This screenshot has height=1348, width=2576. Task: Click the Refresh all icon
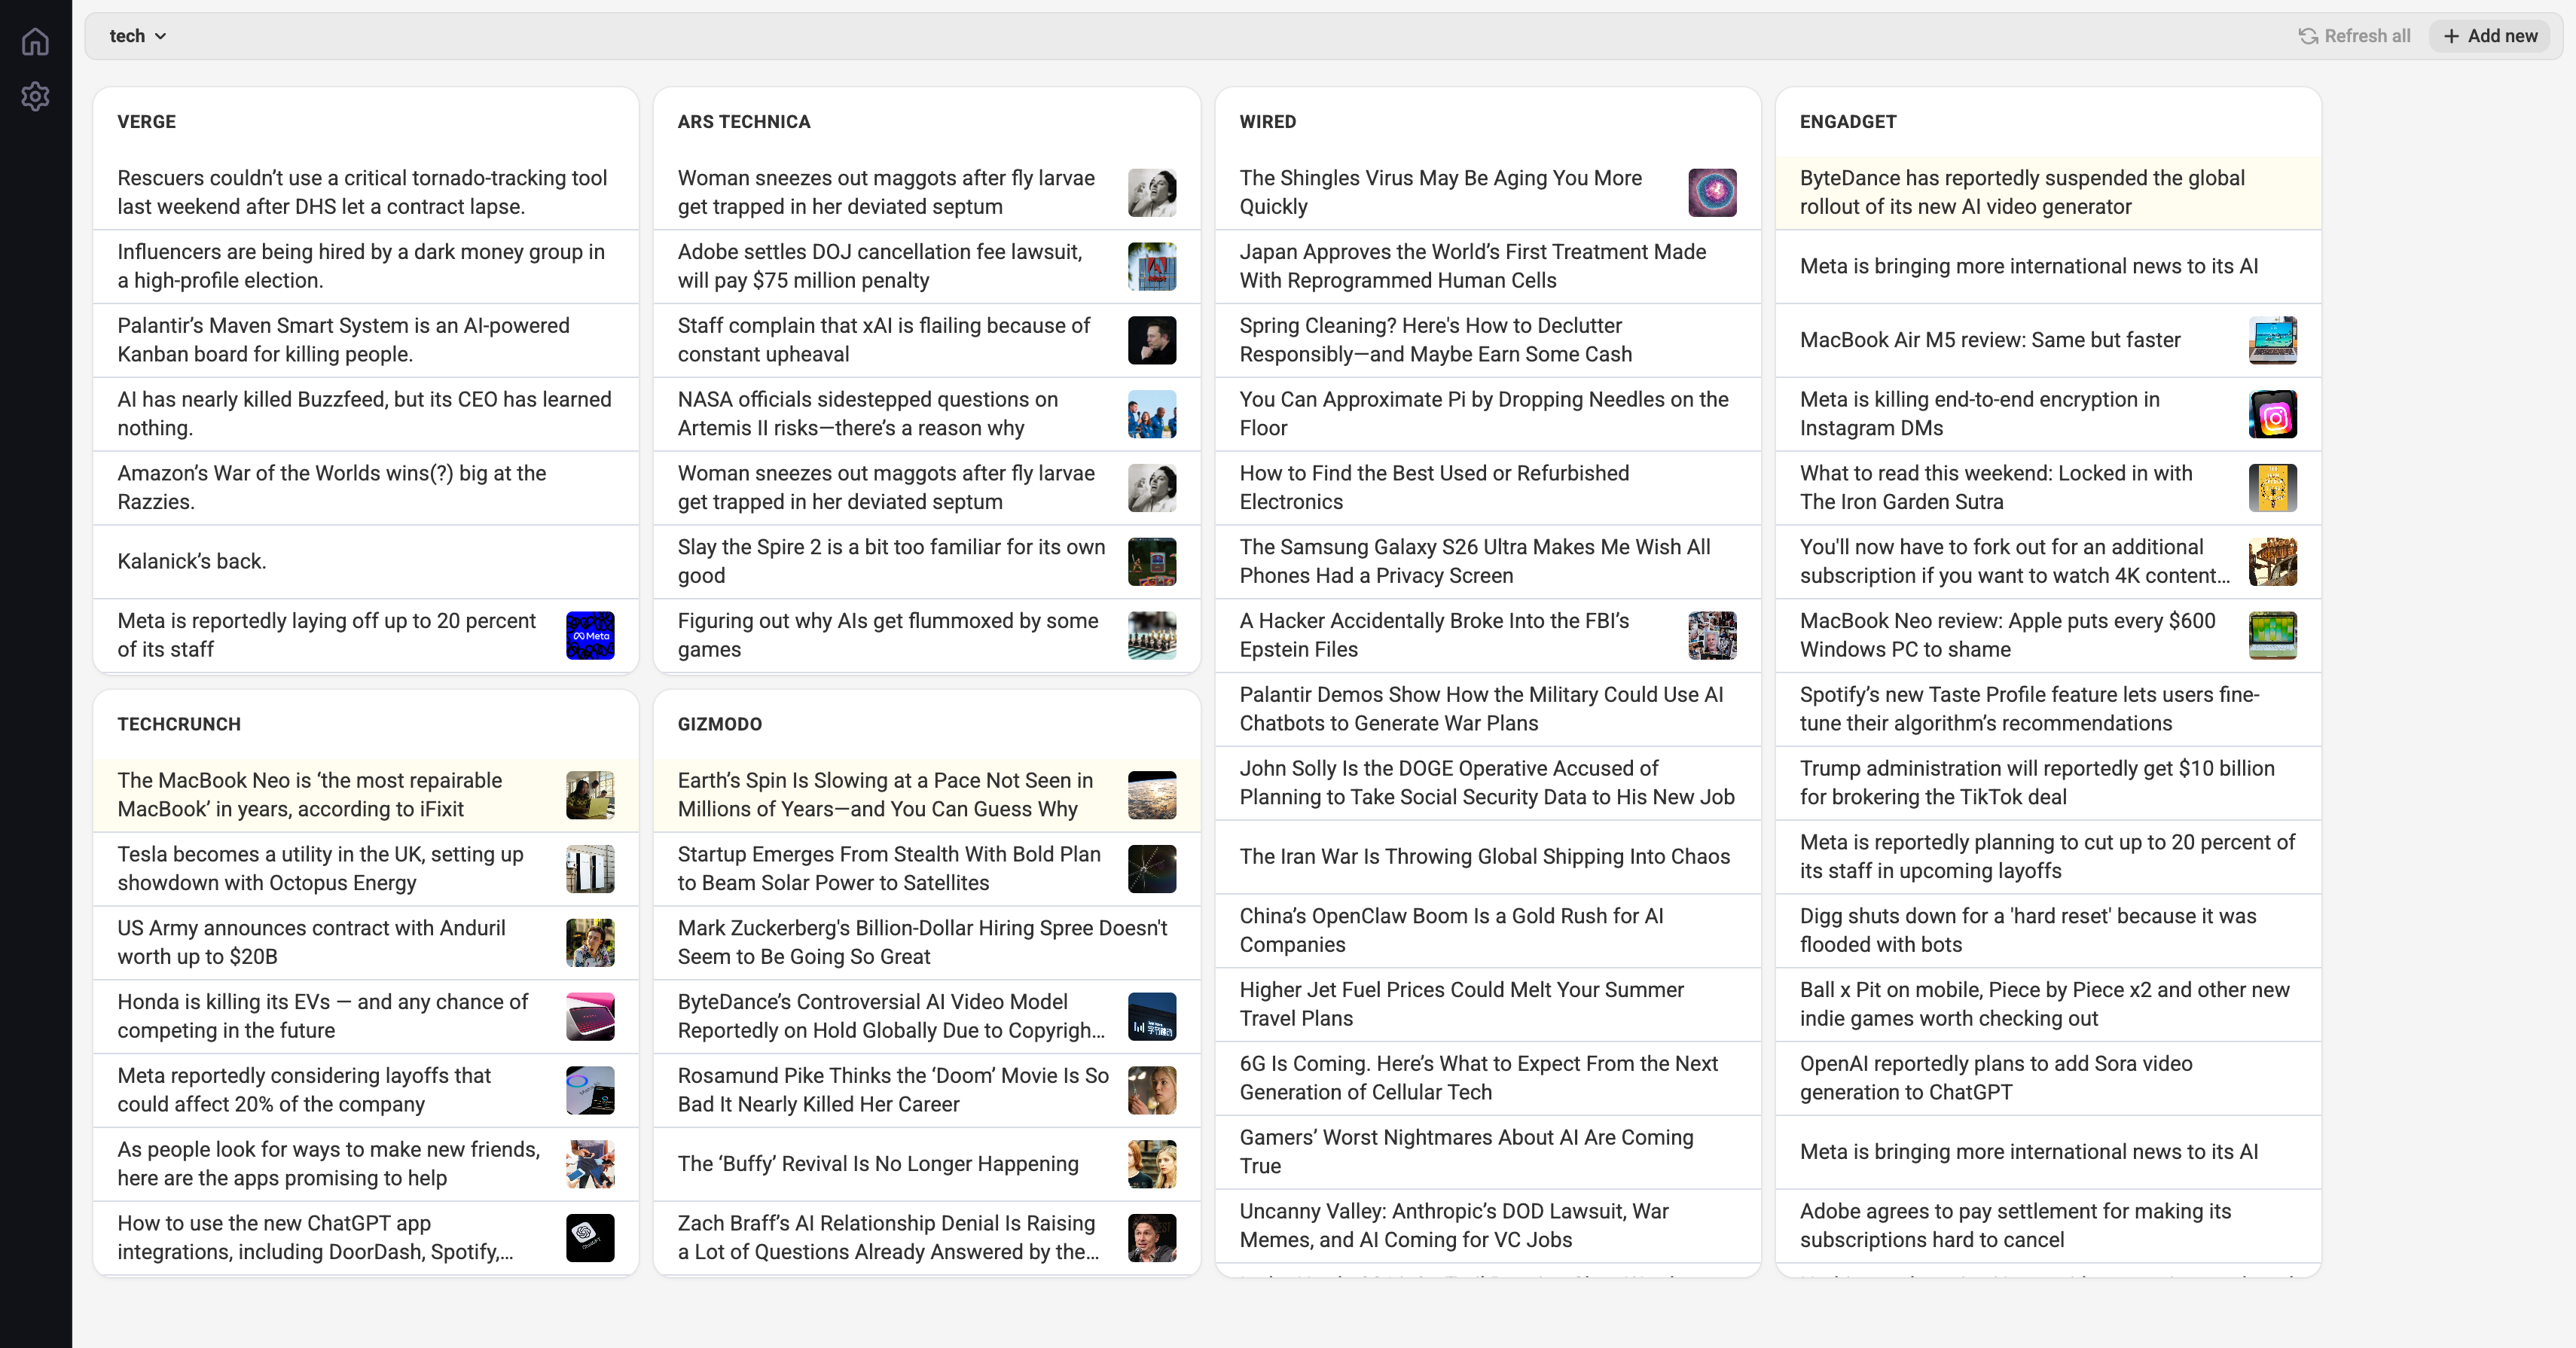coord(2308,36)
